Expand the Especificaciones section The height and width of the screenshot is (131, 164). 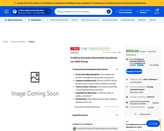point(117,115)
